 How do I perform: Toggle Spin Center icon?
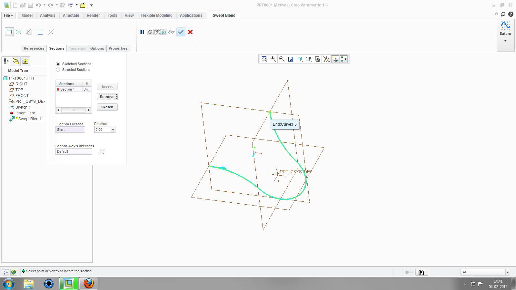coord(344,59)
